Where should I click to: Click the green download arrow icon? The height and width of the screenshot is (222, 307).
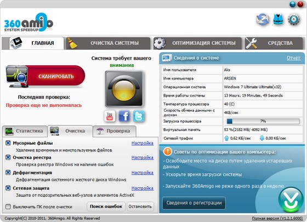click(291, 200)
